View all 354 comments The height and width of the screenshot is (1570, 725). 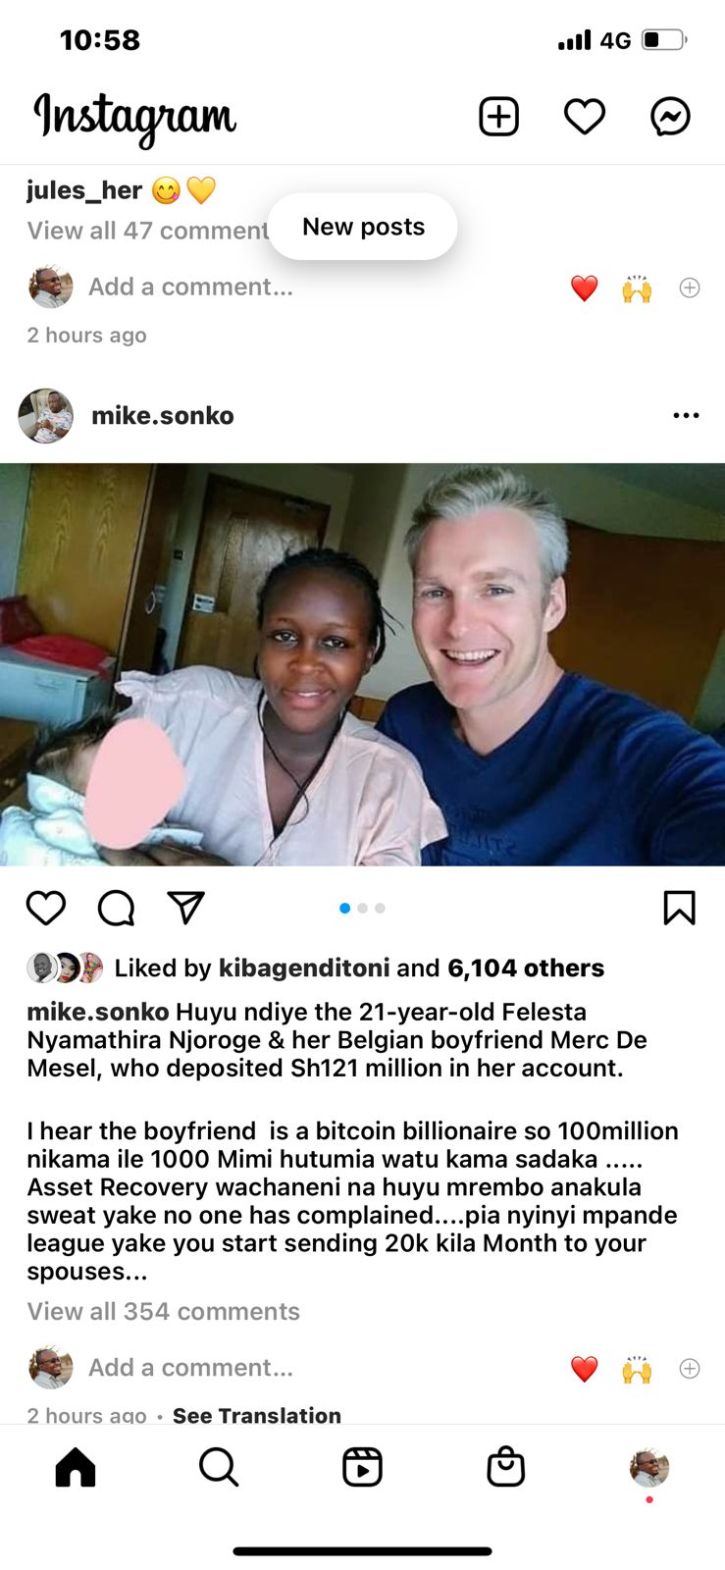pos(164,1311)
